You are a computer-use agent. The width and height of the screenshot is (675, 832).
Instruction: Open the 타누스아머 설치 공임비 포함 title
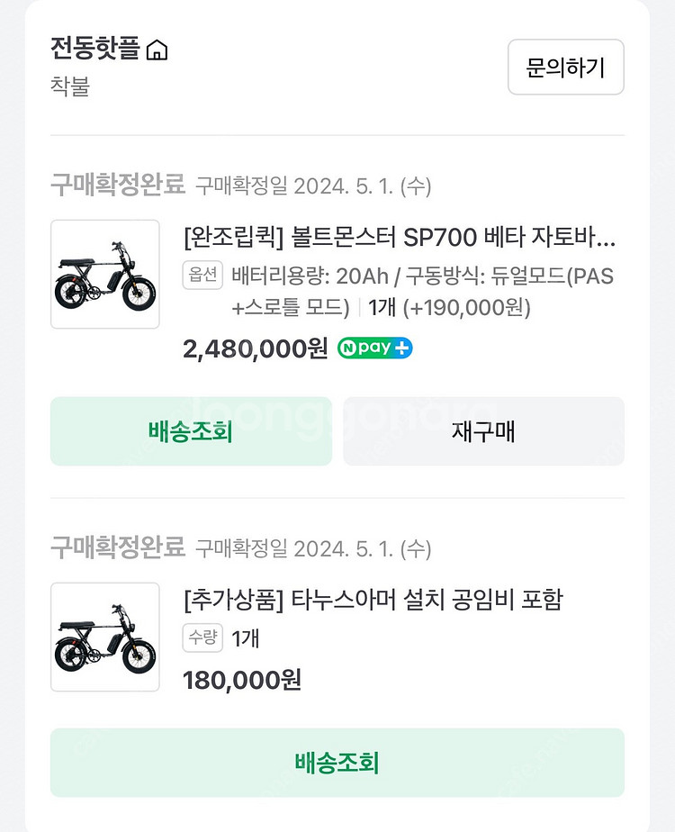pos(373,600)
